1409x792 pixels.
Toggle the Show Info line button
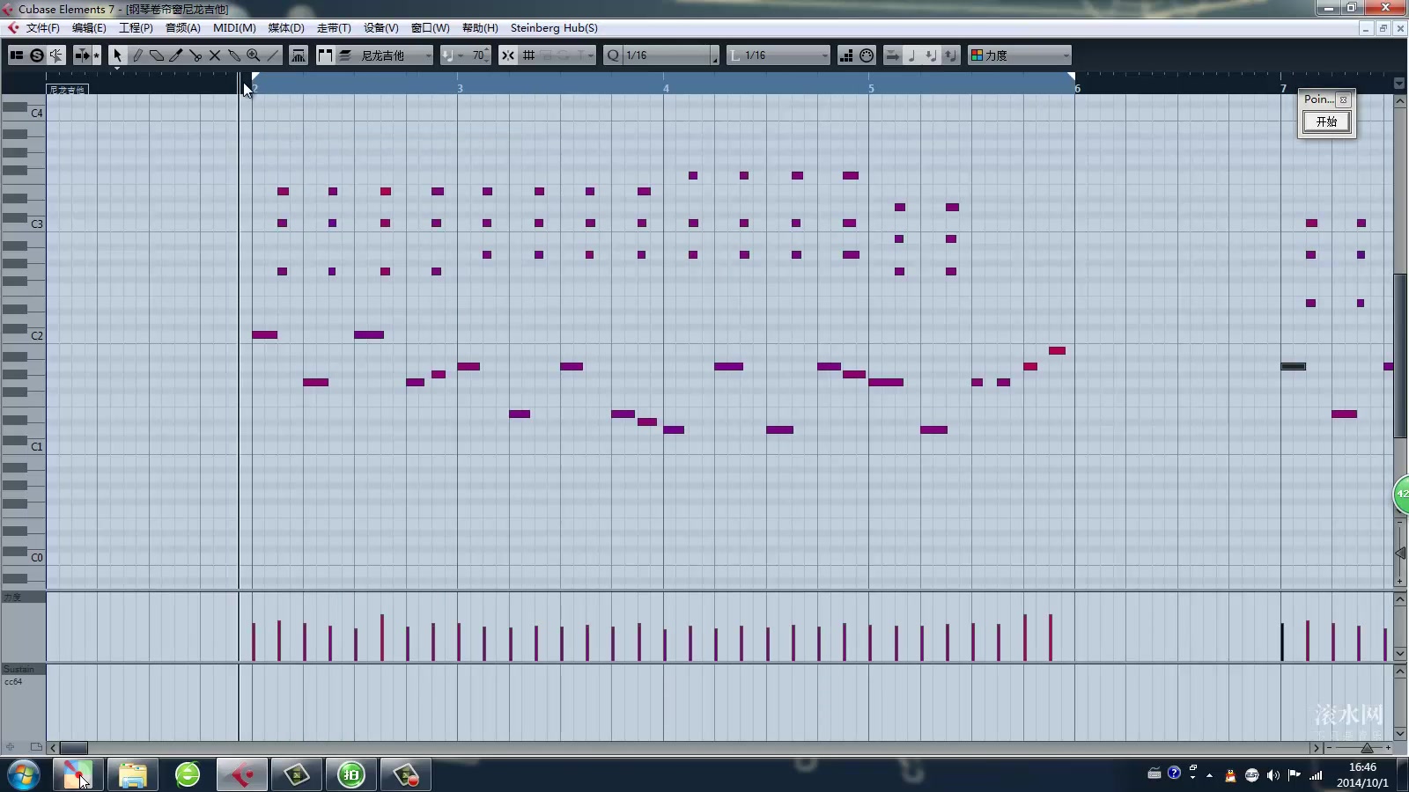tap(17, 55)
